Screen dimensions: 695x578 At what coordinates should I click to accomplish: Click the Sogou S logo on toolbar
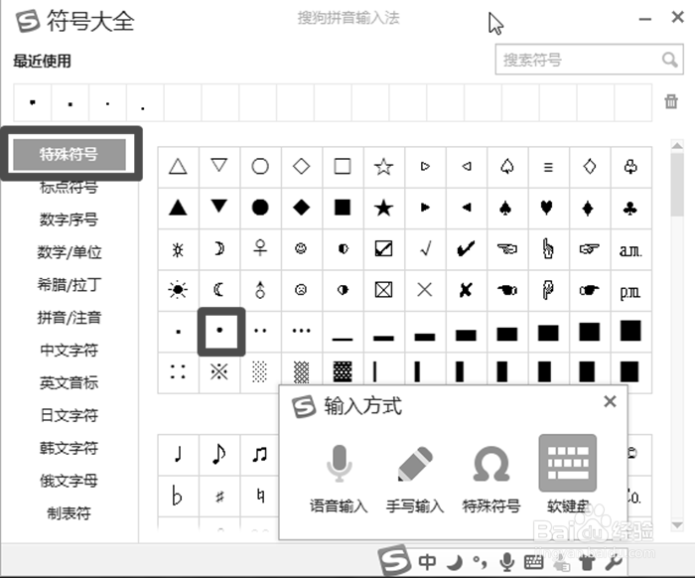coord(393,560)
